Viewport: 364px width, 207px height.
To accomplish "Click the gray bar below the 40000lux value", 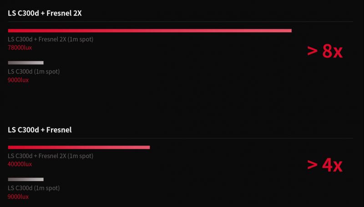I will click(26, 179).
